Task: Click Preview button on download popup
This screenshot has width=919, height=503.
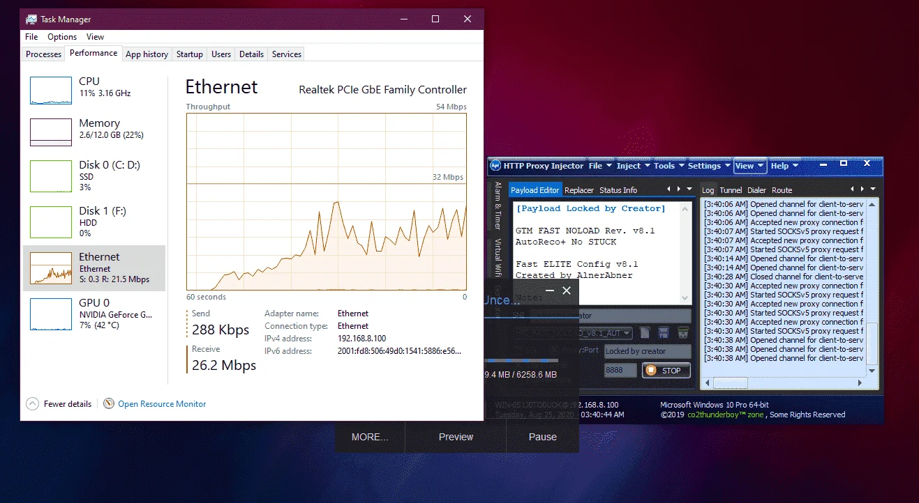Action: [x=456, y=437]
